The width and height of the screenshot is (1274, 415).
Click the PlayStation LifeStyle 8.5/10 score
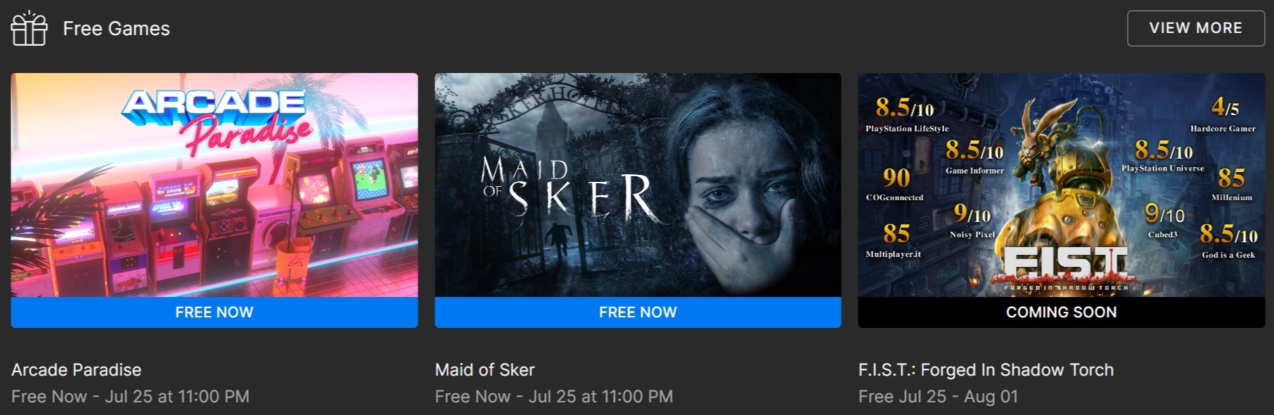tap(906, 114)
